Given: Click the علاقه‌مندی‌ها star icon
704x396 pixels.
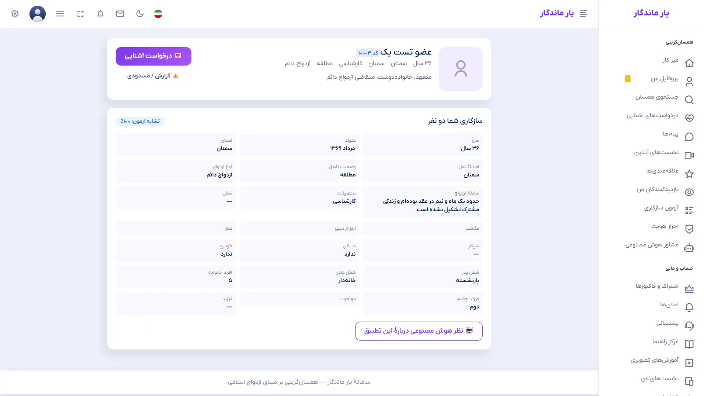Looking at the screenshot, I should [x=689, y=174].
